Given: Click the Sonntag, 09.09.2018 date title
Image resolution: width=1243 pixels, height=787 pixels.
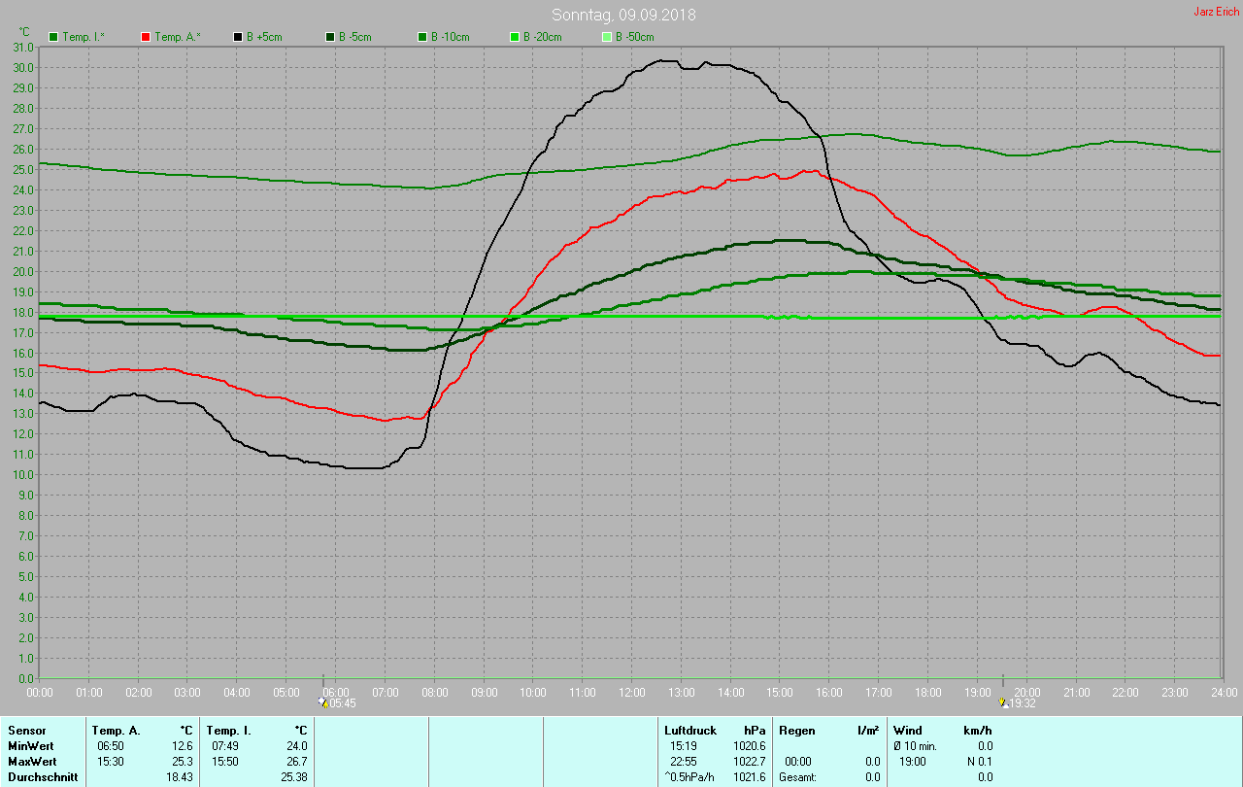Looking at the screenshot, I should [623, 15].
